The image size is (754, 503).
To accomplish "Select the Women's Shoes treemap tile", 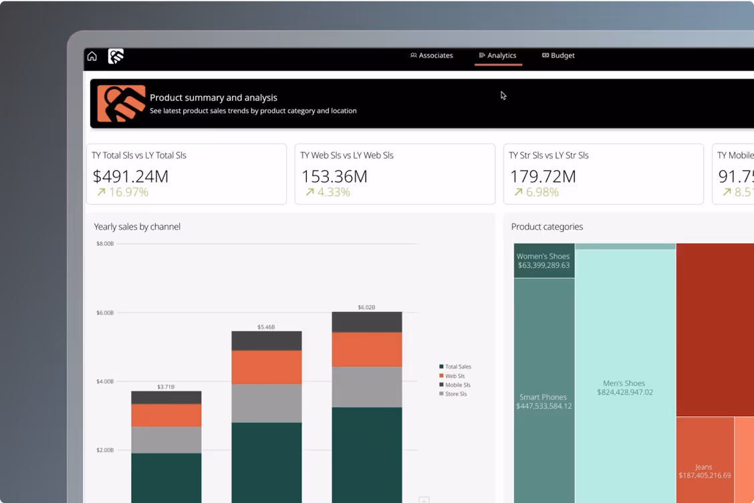I will pos(544,261).
